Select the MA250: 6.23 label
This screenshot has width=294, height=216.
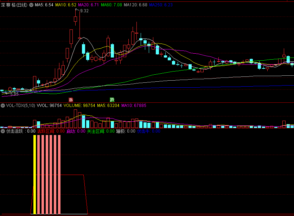tap(161, 5)
